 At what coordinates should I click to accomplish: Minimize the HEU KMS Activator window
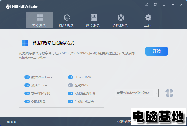(173, 5)
